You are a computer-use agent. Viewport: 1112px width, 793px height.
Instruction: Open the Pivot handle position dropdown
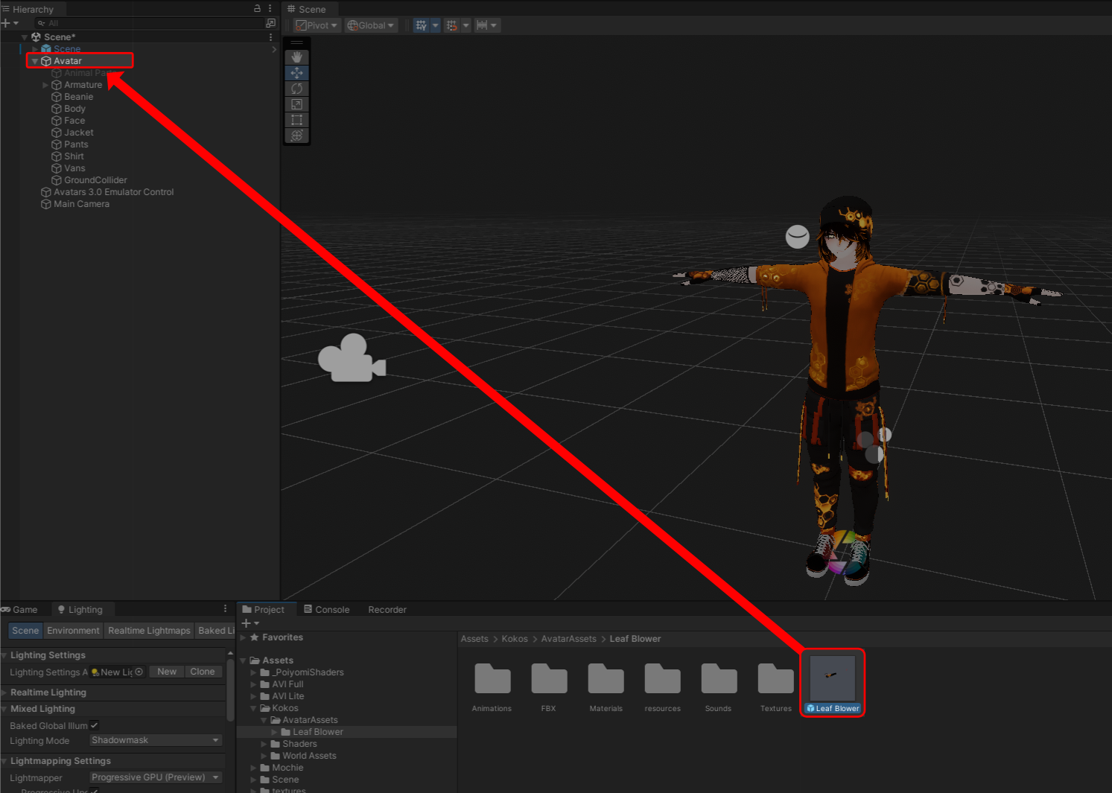click(317, 25)
